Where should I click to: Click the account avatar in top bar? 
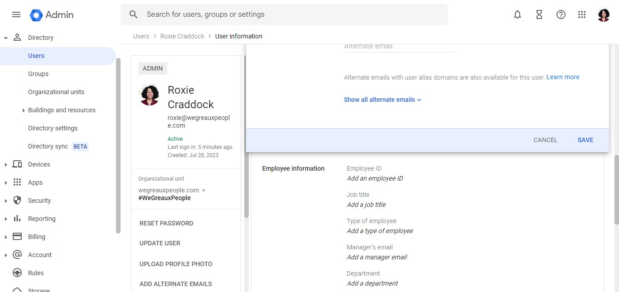[x=604, y=15]
